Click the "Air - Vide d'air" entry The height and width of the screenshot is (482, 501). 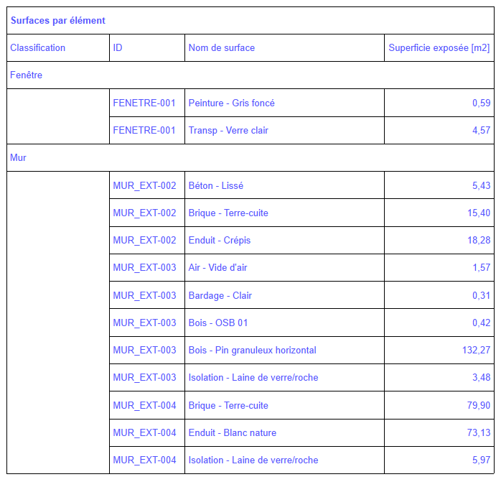(x=217, y=268)
